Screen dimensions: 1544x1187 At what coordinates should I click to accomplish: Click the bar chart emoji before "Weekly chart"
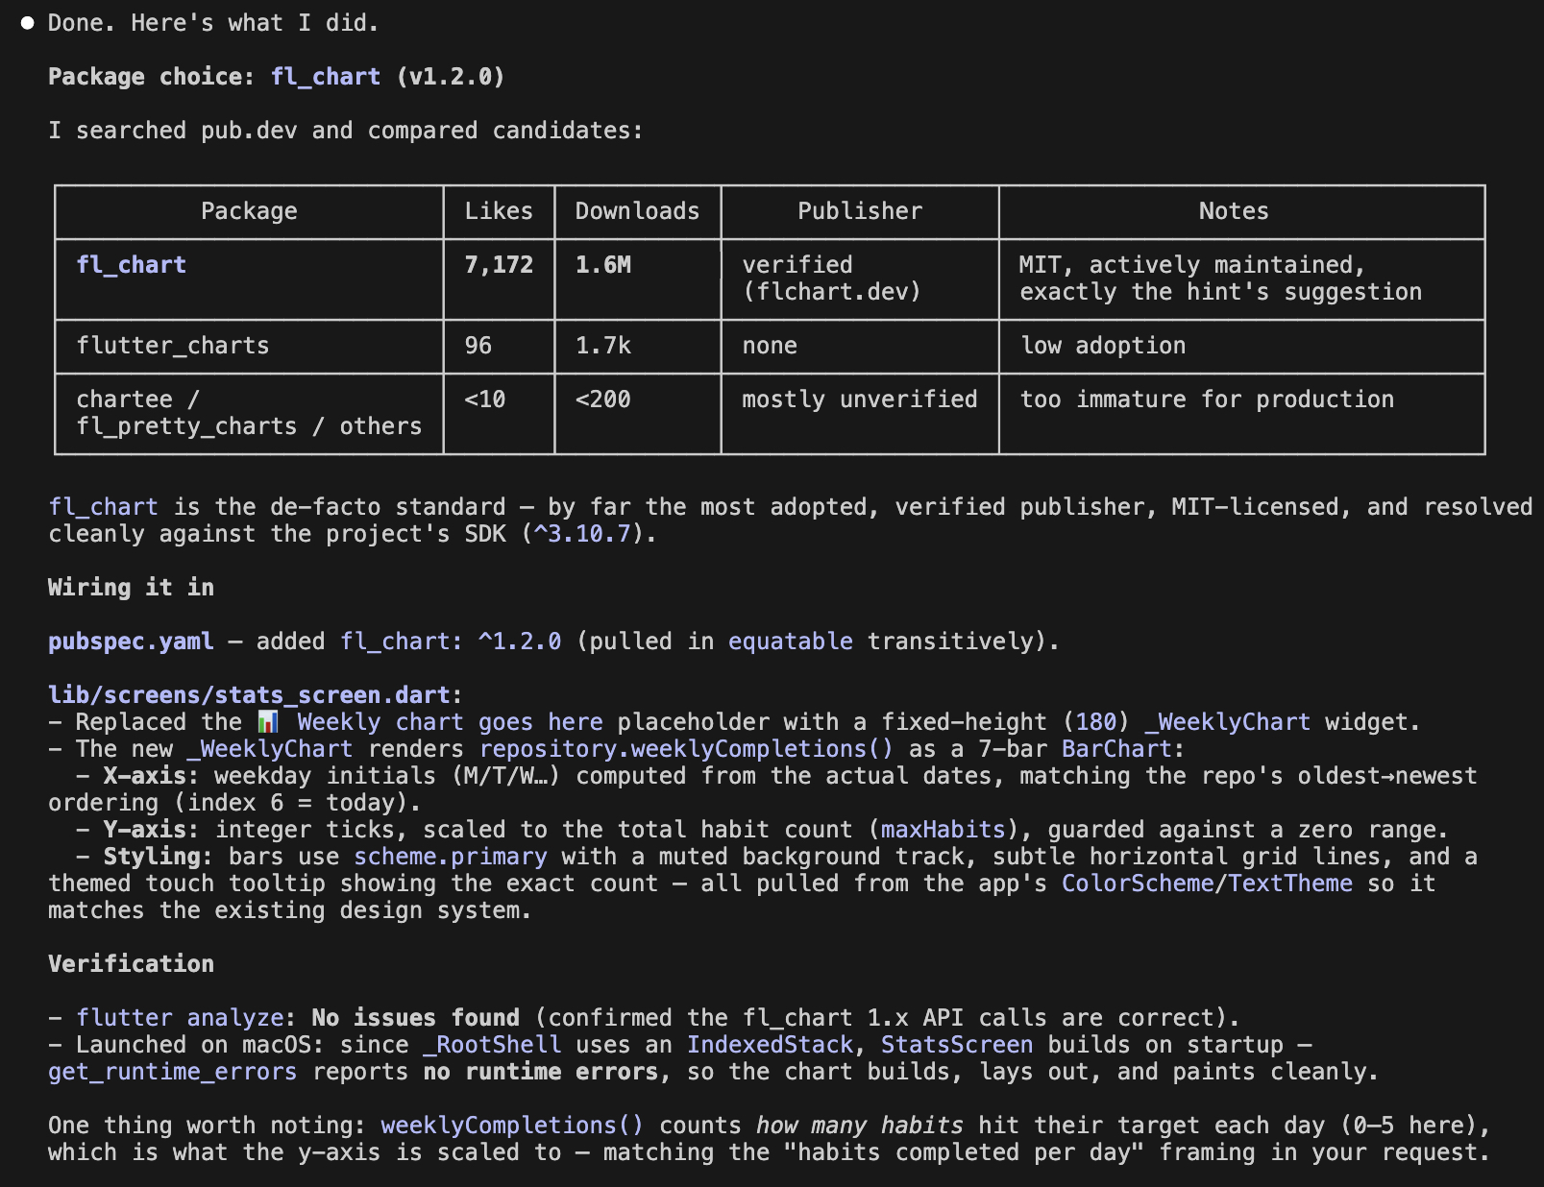[268, 722]
